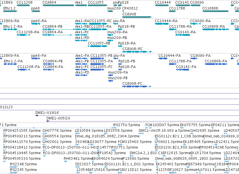Select the RpS18-PB protein label
The image size is (239, 174).
tap(127, 61)
